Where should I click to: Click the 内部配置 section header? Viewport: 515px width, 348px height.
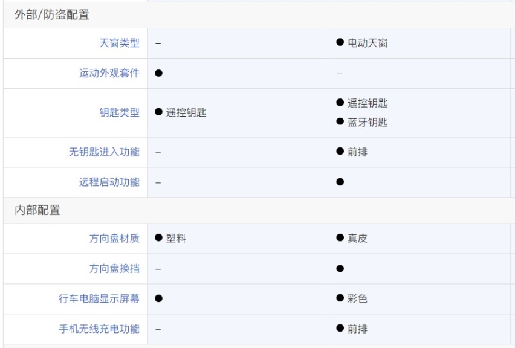click(x=37, y=210)
